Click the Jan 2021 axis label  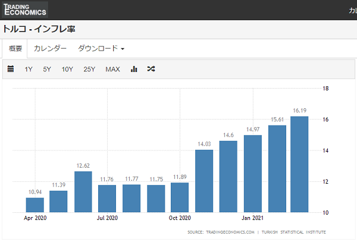tap(252, 218)
